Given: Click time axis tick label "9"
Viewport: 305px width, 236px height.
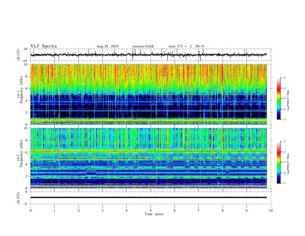Looking at the screenshot, I should point(246,211).
